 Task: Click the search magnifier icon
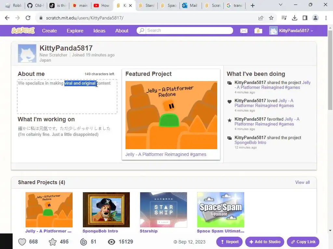(141, 30)
